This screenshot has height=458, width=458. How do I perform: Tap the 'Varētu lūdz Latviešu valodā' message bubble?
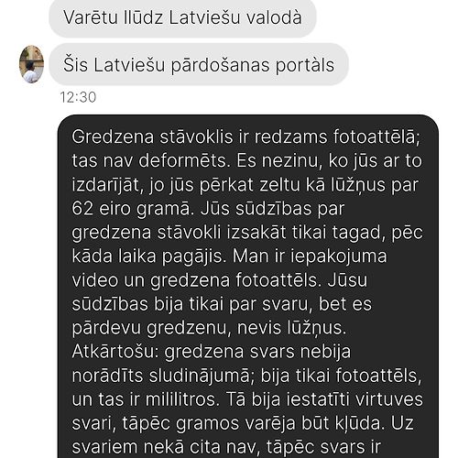tap(182, 17)
